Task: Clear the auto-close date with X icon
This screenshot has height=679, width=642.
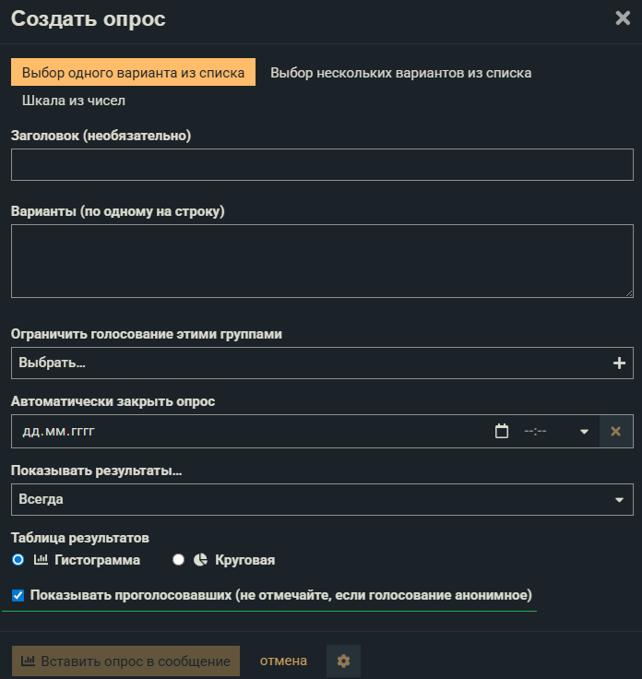Action: [616, 431]
